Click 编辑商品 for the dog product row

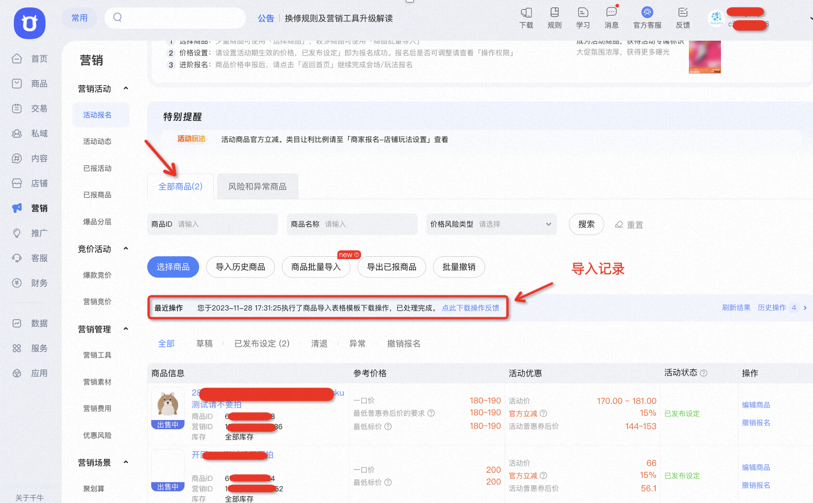pos(756,405)
